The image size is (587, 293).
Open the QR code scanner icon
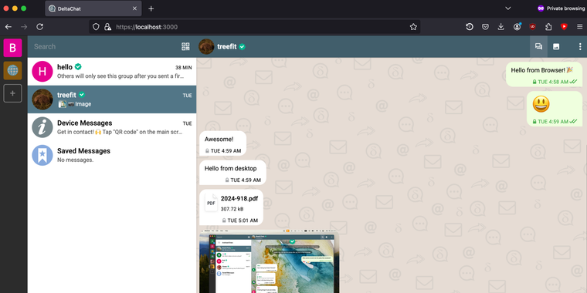point(185,47)
